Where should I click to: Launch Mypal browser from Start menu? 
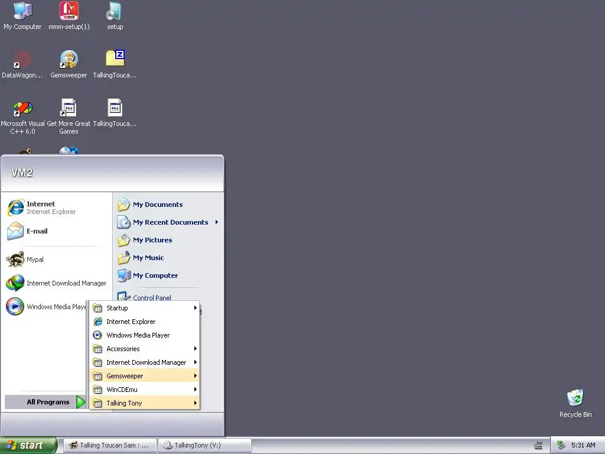point(57,260)
